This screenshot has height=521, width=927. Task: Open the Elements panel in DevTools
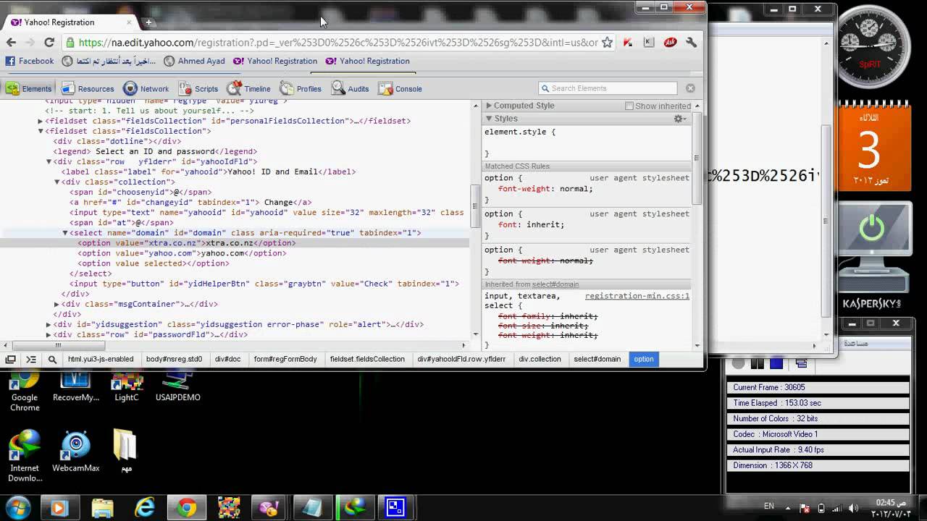tap(29, 88)
